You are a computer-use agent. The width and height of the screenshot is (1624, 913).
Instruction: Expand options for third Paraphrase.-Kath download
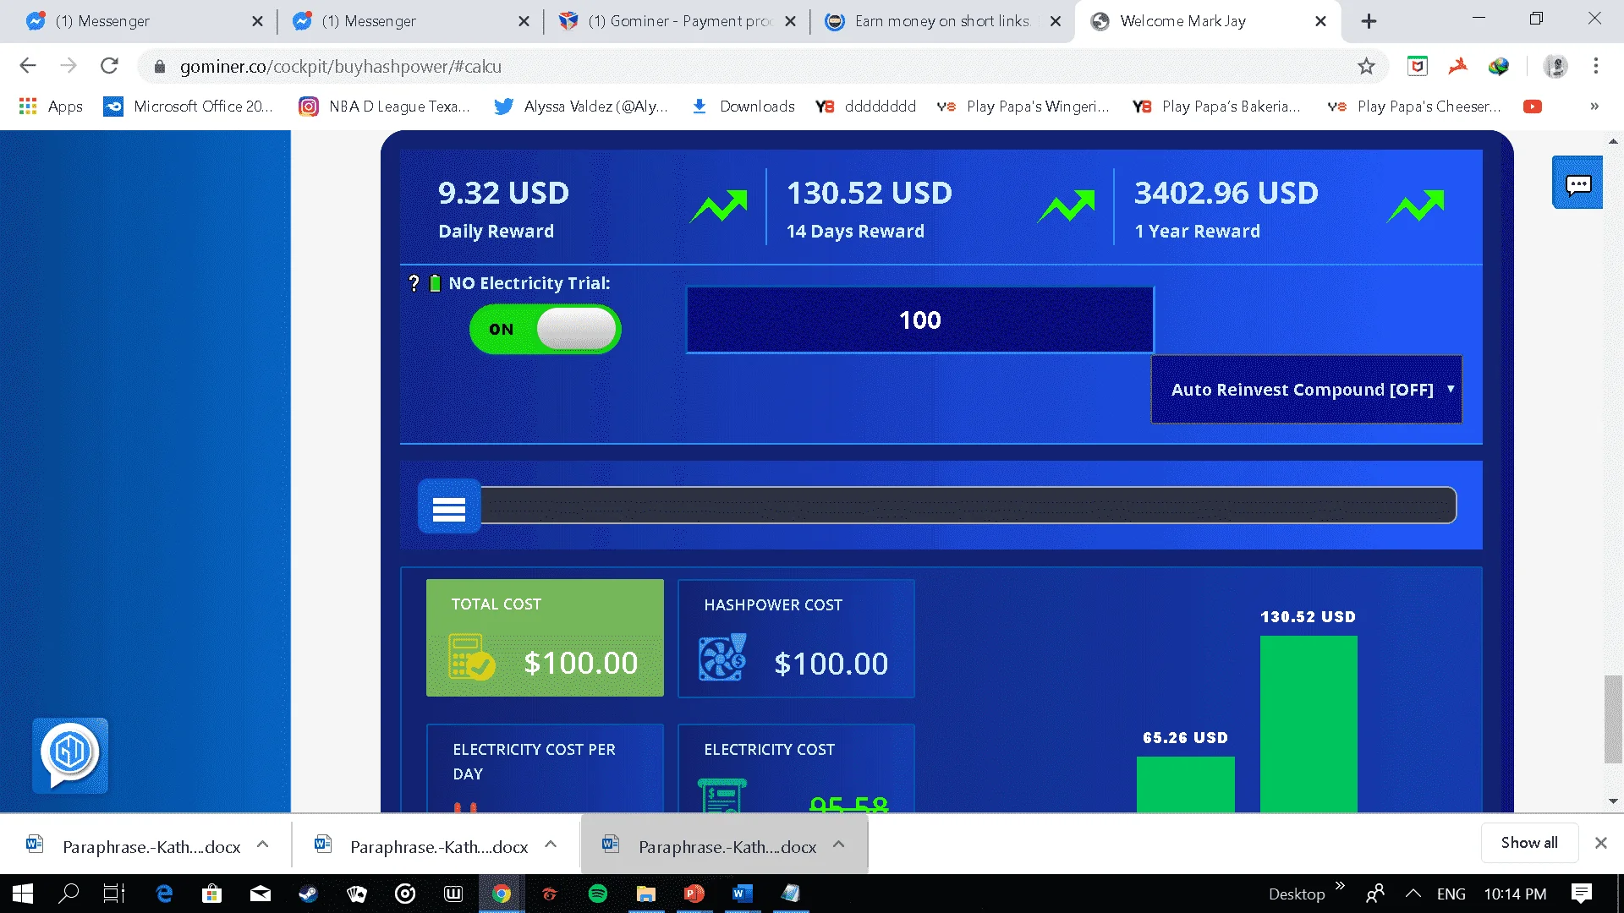839,845
